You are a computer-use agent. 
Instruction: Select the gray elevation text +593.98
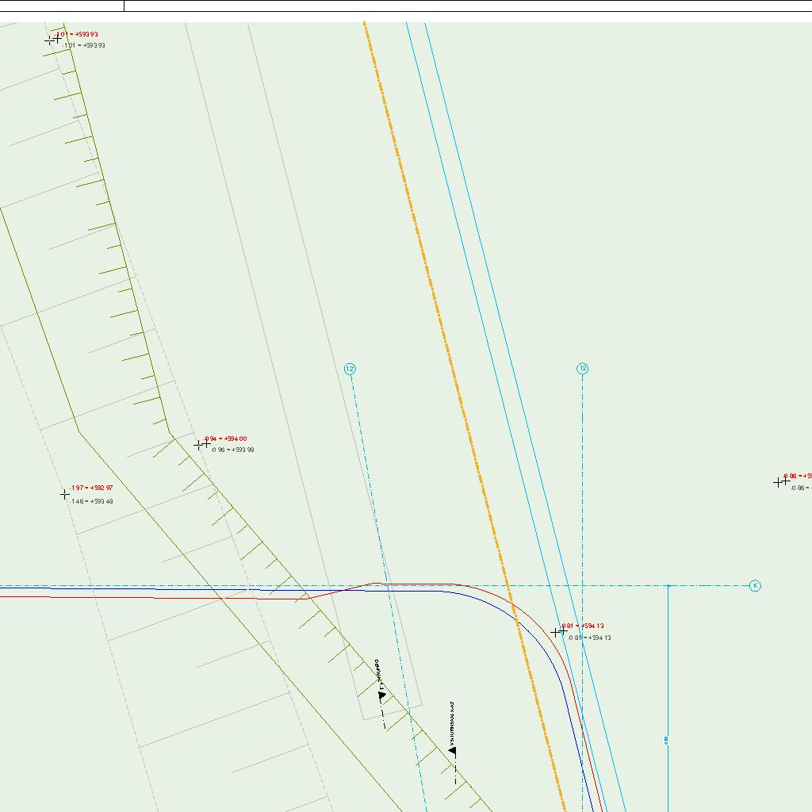click(233, 450)
